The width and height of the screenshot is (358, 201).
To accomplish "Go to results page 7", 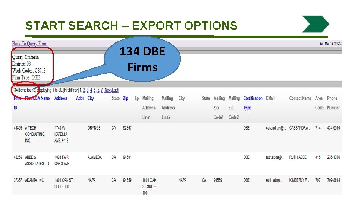I will [102, 90].
